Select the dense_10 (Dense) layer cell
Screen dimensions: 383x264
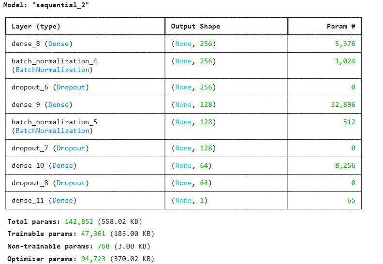coord(44,165)
